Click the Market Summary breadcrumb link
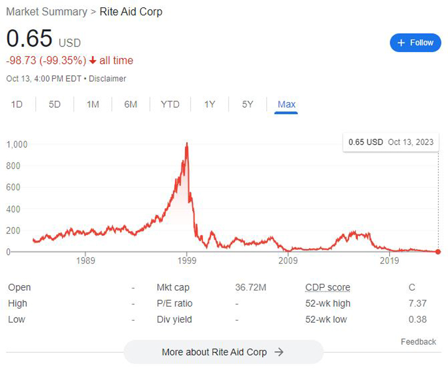This screenshot has width=448, height=368. click(46, 12)
